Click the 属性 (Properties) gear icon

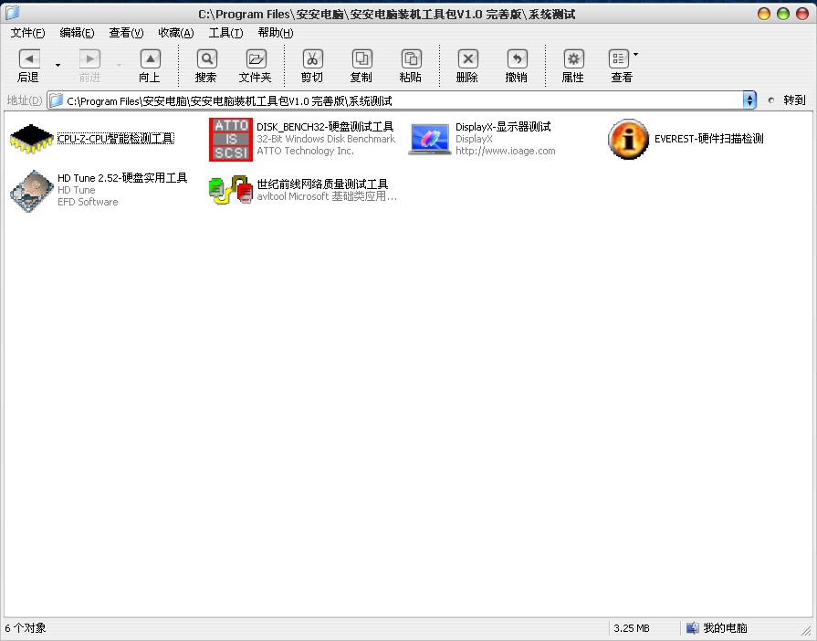(x=573, y=59)
